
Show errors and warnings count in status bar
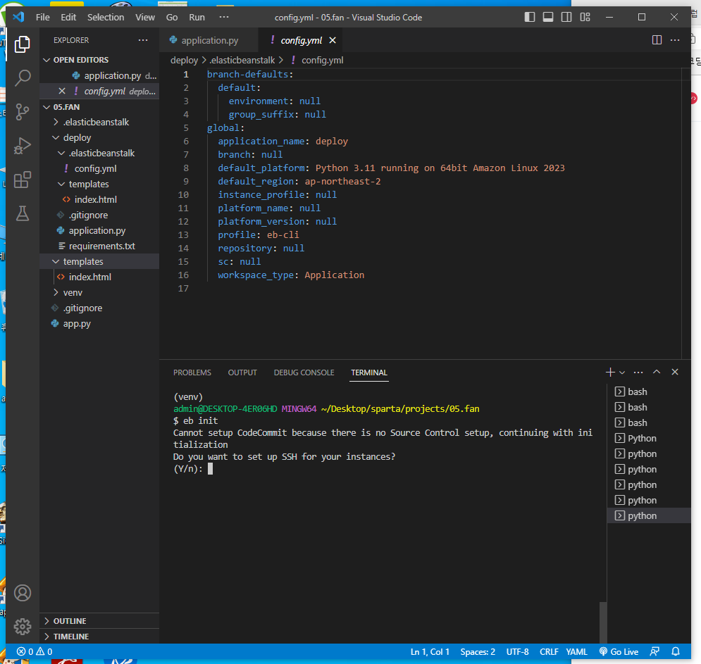tap(35, 651)
